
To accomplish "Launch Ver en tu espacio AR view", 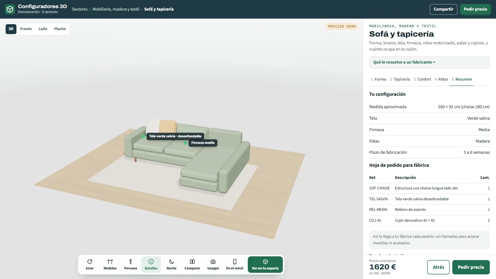I will click(265, 264).
